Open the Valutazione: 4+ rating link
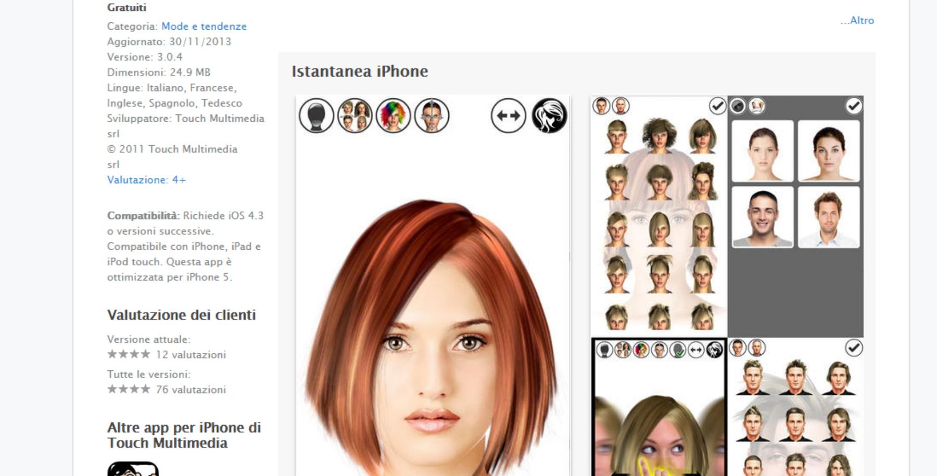 (146, 179)
